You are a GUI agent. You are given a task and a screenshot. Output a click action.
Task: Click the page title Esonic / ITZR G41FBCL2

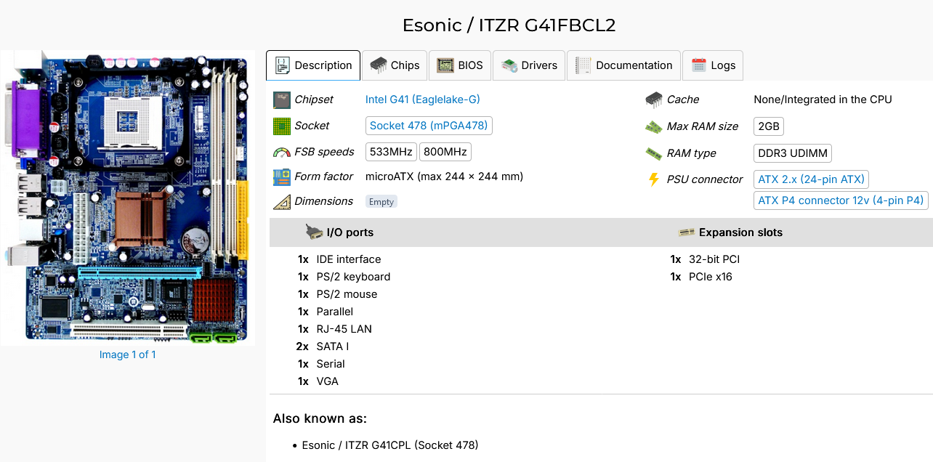(x=509, y=25)
